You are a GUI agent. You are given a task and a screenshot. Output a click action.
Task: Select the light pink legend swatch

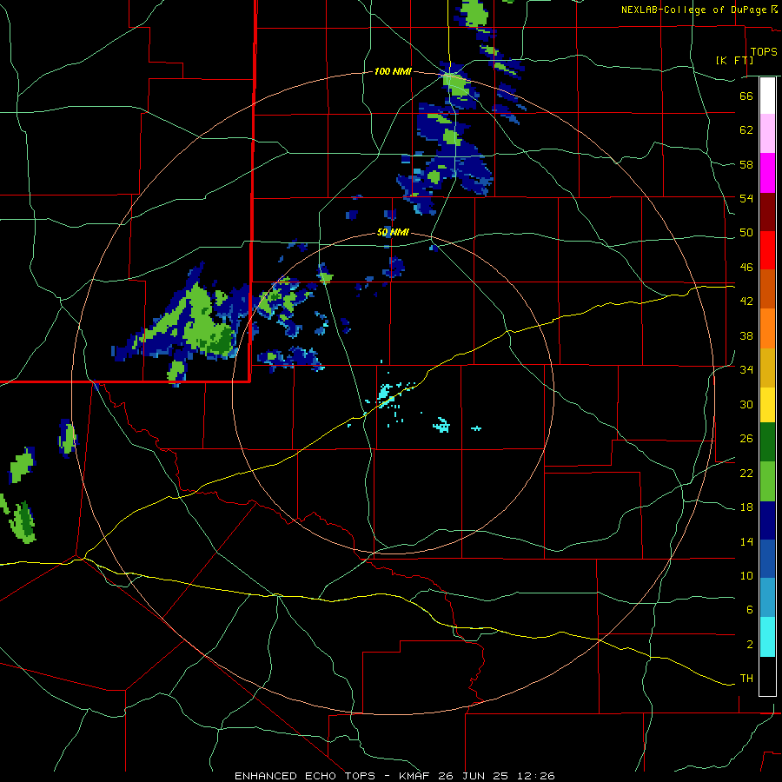[x=767, y=134]
